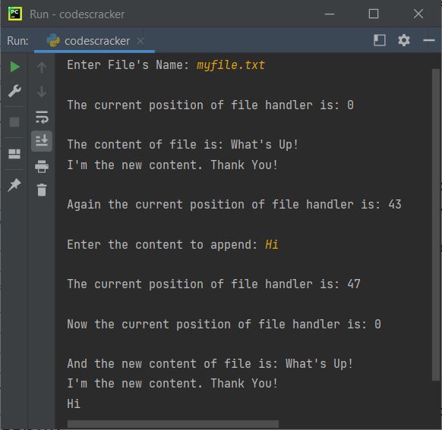
Task: Go down the stack trace
Action: coord(42,92)
